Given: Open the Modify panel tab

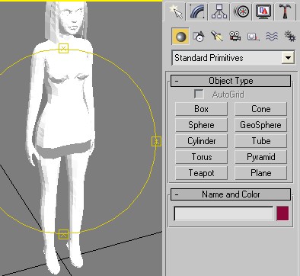Looking at the screenshot, I should (x=197, y=11).
